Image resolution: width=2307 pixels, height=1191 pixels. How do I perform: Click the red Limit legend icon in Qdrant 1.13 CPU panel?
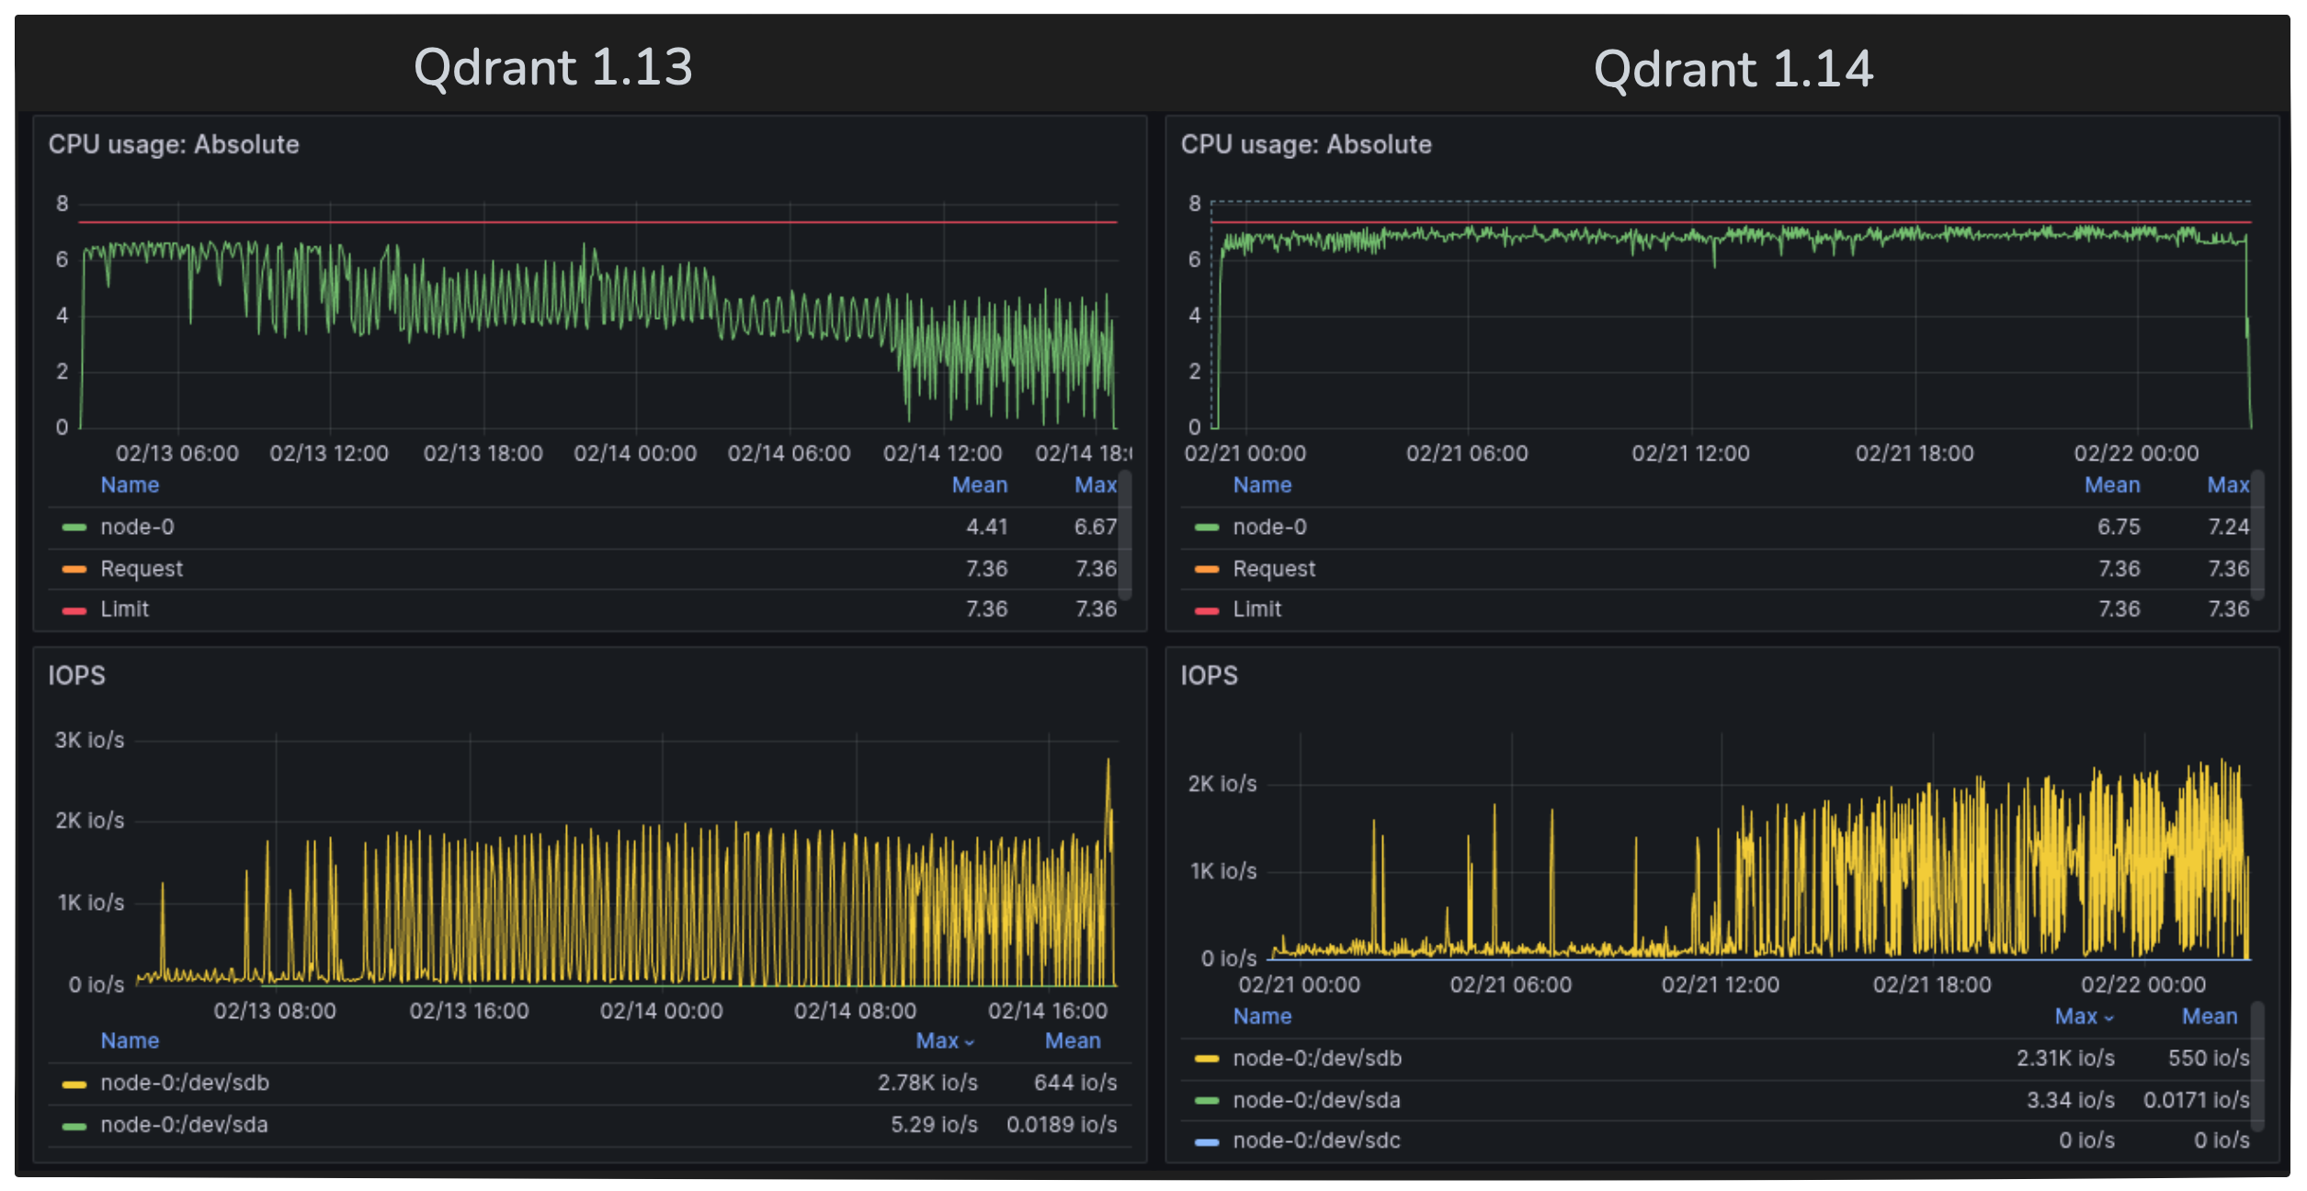coord(74,608)
